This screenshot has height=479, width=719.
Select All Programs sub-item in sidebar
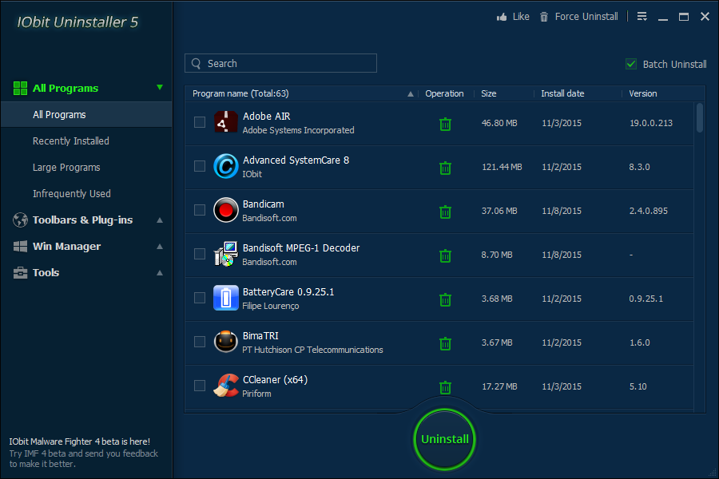tap(86, 115)
